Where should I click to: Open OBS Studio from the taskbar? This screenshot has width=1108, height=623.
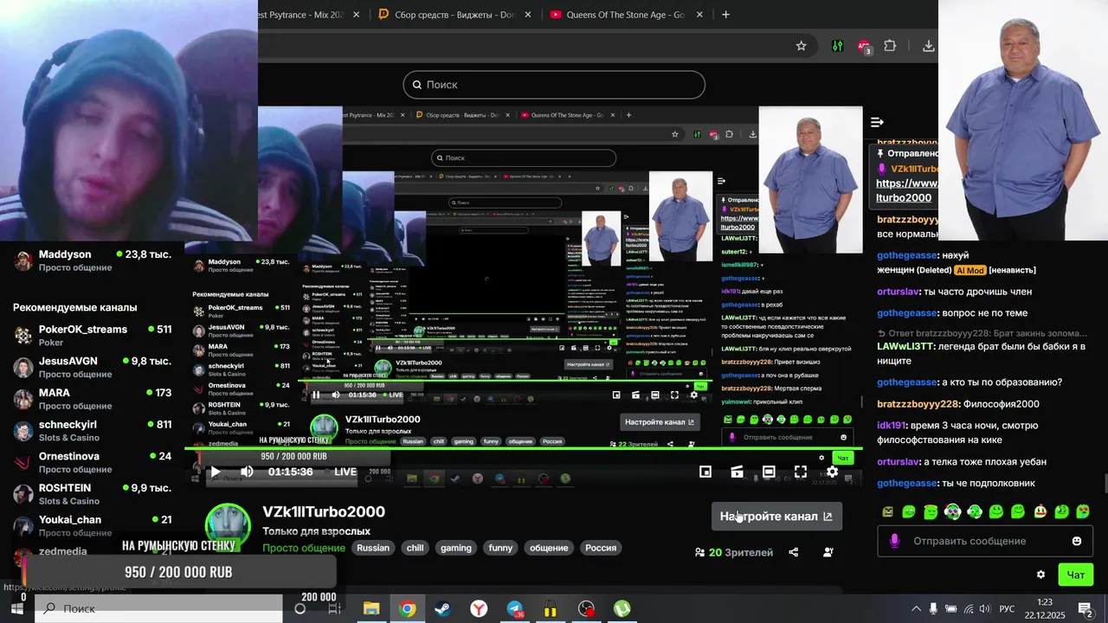pos(586,608)
